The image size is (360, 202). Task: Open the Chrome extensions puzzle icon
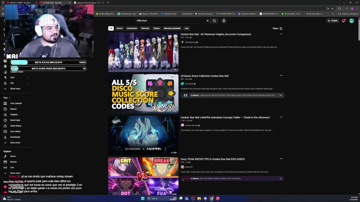point(339,9)
